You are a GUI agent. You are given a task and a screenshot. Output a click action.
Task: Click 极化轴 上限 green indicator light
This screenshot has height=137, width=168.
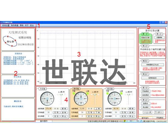121,93
